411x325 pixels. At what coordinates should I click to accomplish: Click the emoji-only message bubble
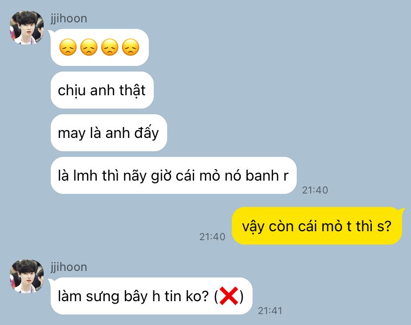coord(100,48)
